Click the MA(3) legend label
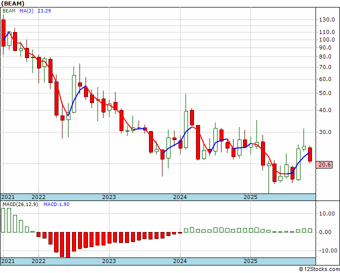The height and width of the screenshot is (273, 340). click(x=26, y=11)
